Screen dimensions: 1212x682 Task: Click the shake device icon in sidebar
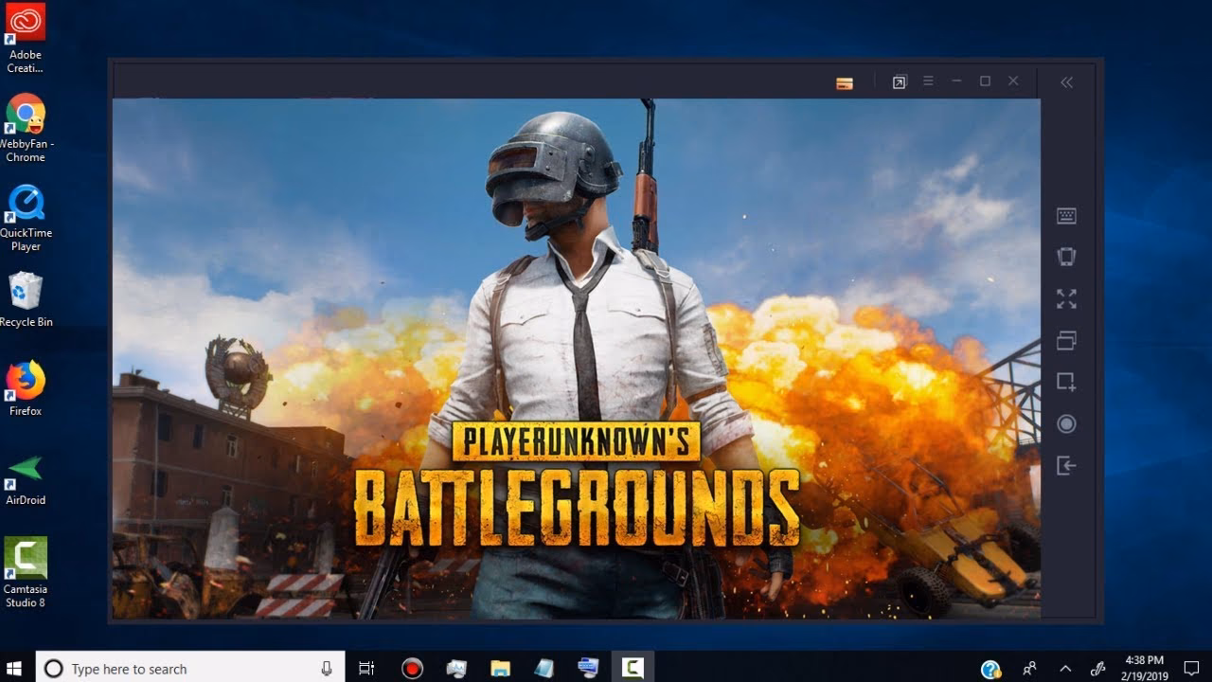1066,257
